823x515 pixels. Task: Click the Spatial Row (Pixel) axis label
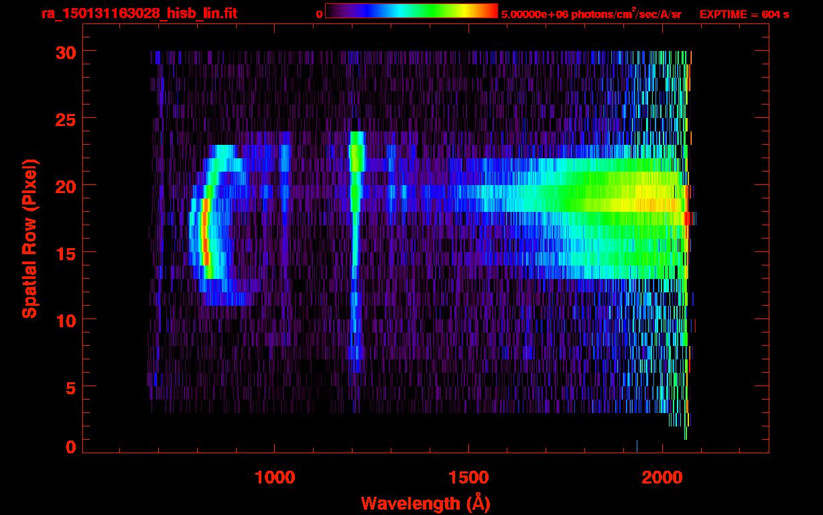point(29,239)
